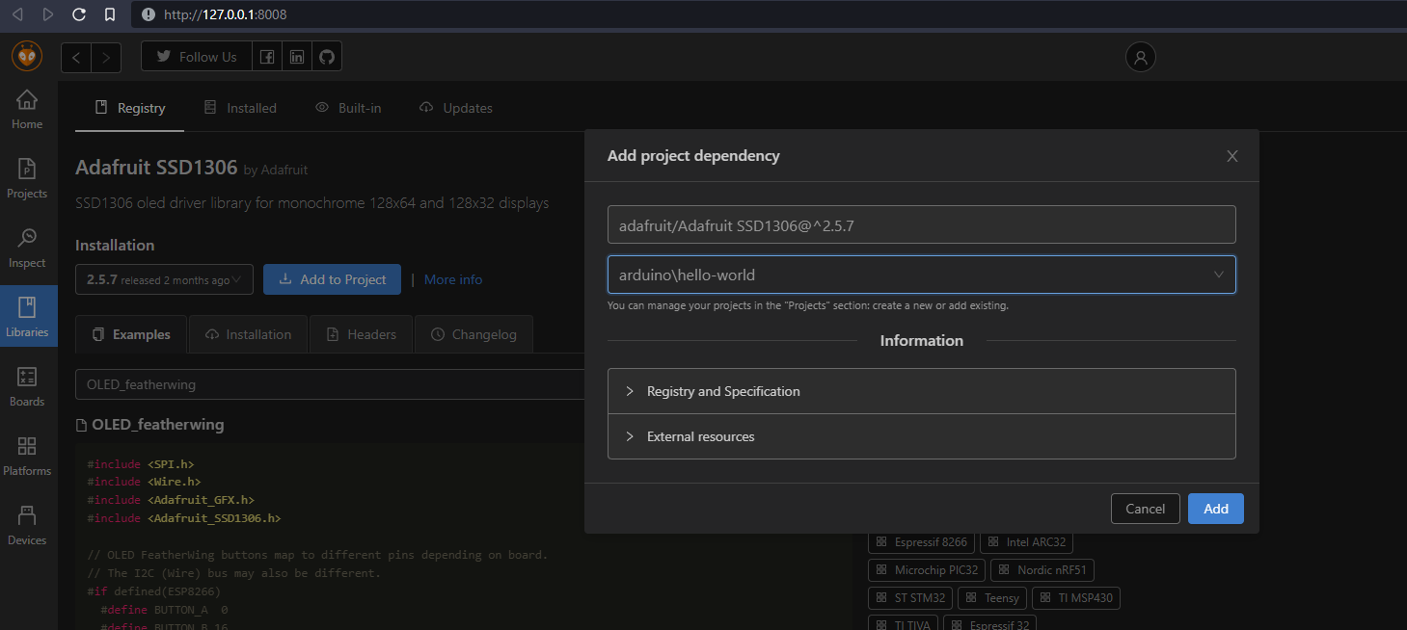The width and height of the screenshot is (1407, 630).
Task: Click the Nordic nRF51 platform tag
Action: (x=1042, y=570)
